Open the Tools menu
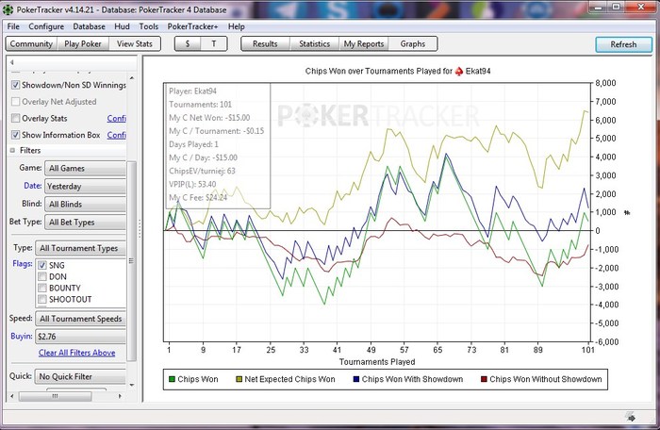This screenshot has height=430, width=660. point(149,26)
